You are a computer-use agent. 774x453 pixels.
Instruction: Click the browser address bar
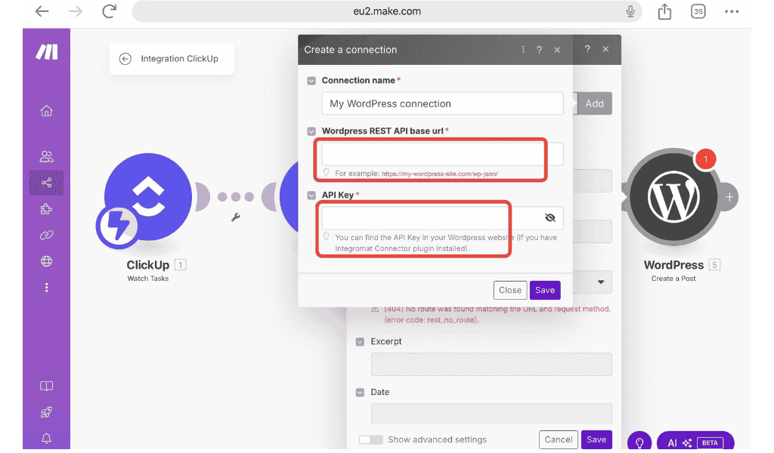[x=387, y=11]
